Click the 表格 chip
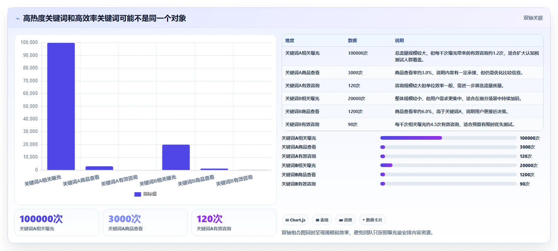The image size is (558, 251). coord(322,220)
